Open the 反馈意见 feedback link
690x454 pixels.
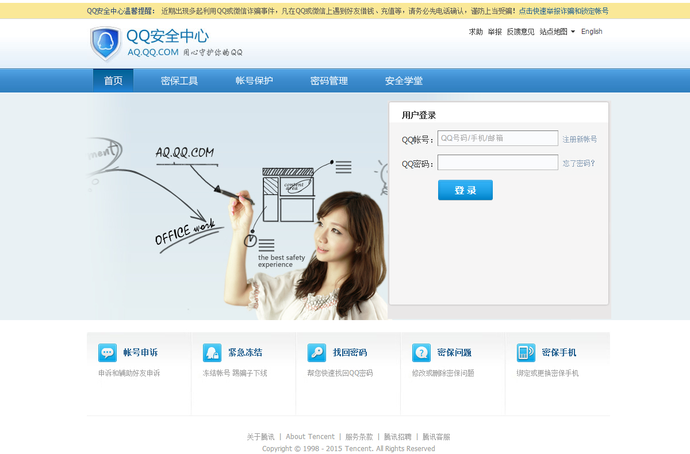[x=520, y=32]
